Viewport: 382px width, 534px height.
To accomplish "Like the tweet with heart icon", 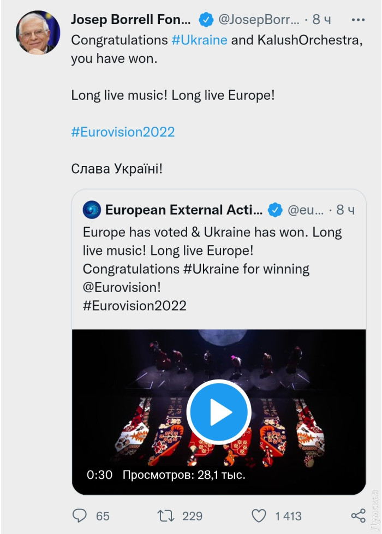I will [x=259, y=515].
